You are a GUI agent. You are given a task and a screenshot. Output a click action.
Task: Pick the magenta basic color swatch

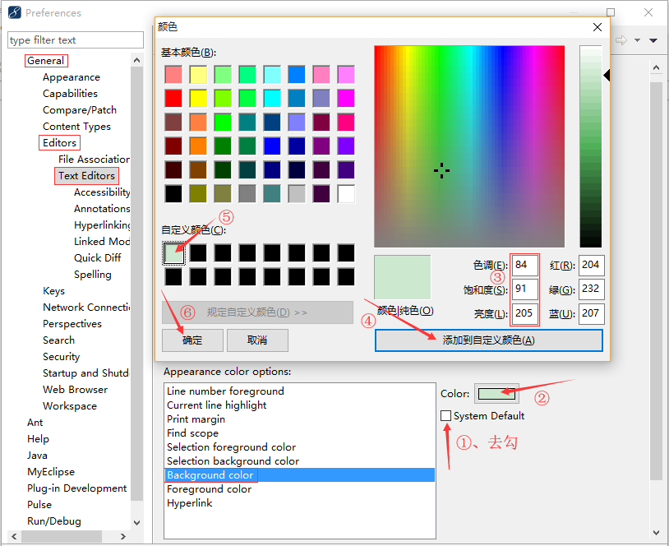(346, 98)
